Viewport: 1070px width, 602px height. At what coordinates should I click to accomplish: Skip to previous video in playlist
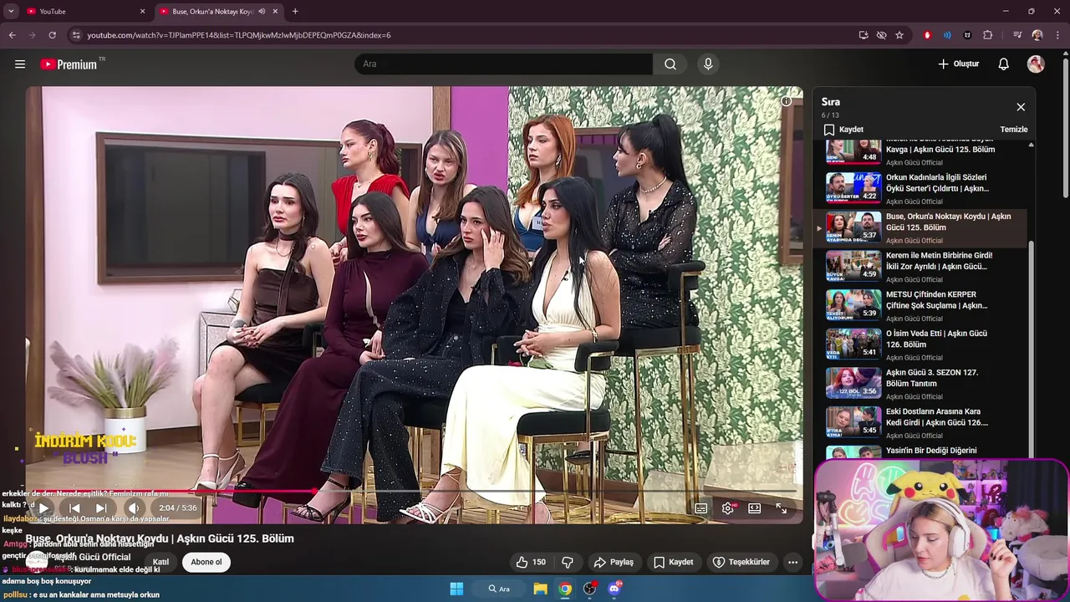click(74, 508)
